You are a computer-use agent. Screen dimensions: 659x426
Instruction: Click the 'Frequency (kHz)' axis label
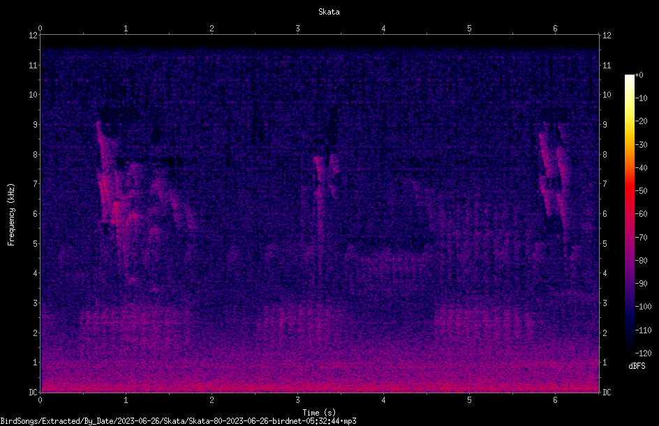point(11,215)
